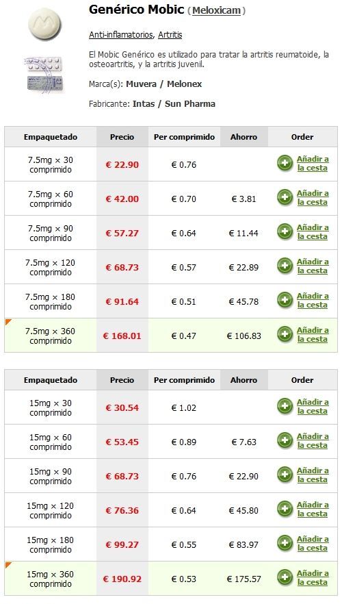The image size is (342, 604).
Task: Open the Anti-inflamatorios category link
Action: (121, 35)
